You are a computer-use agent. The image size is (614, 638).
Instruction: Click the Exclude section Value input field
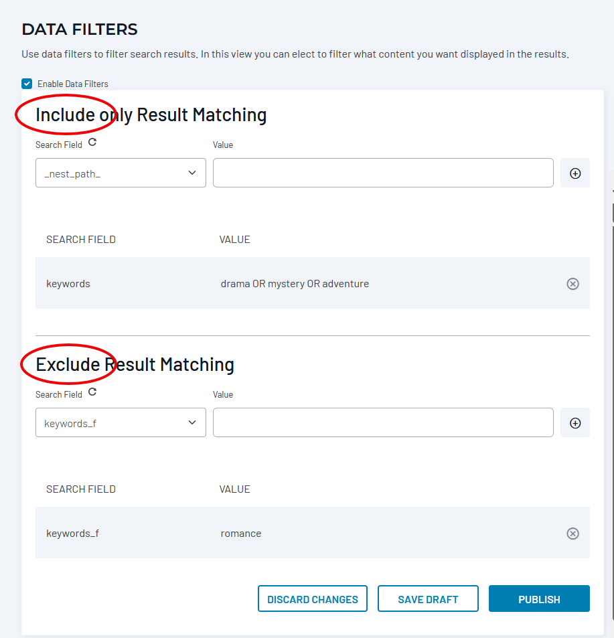[x=383, y=423]
